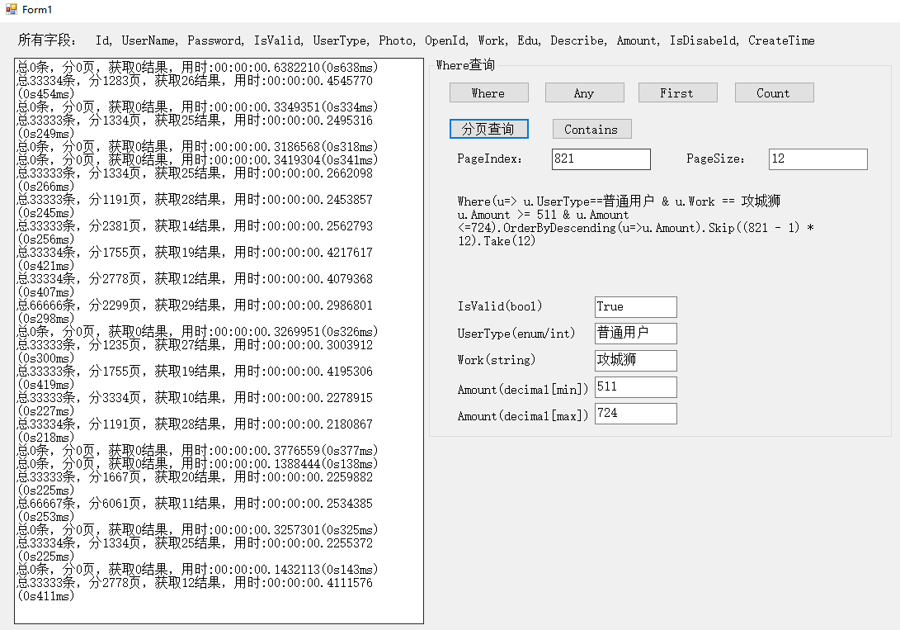Click the Amount(decimal[min]) label
This screenshot has width=900, height=630.
click(x=523, y=390)
